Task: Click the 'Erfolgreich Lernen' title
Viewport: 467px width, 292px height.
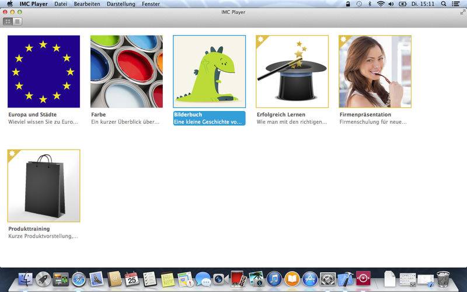Action: click(281, 114)
